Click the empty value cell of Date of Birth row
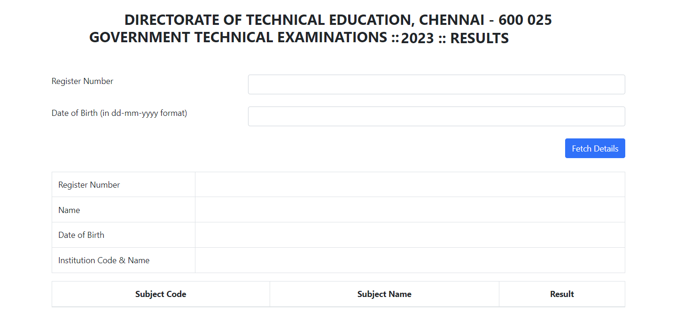Image resolution: width=699 pixels, height=335 pixels. click(x=410, y=235)
